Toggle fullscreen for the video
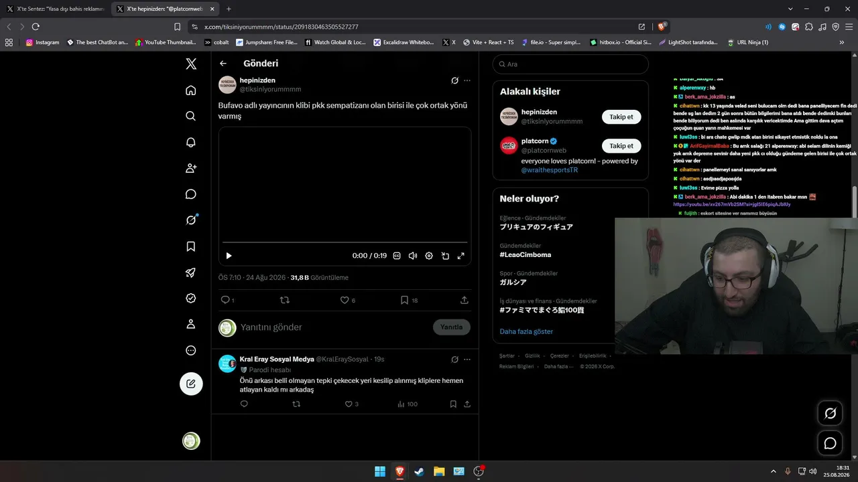The height and width of the screenshot is (482, 858). coord(461,256)
